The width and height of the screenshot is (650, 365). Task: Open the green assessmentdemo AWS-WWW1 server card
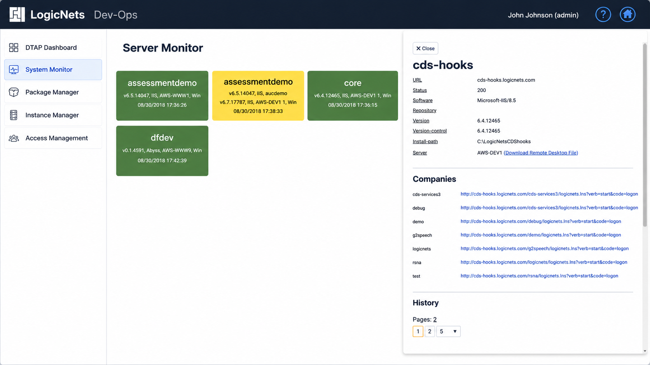point(162,95)
